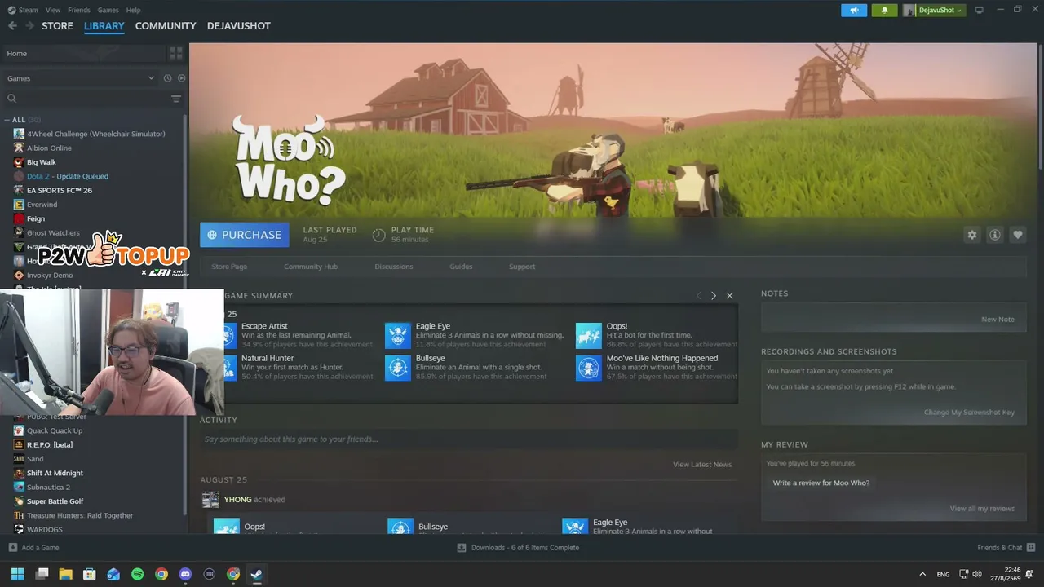The image size is (1044, 587).
Task: Open the library Home button
Action: [84, 54]
